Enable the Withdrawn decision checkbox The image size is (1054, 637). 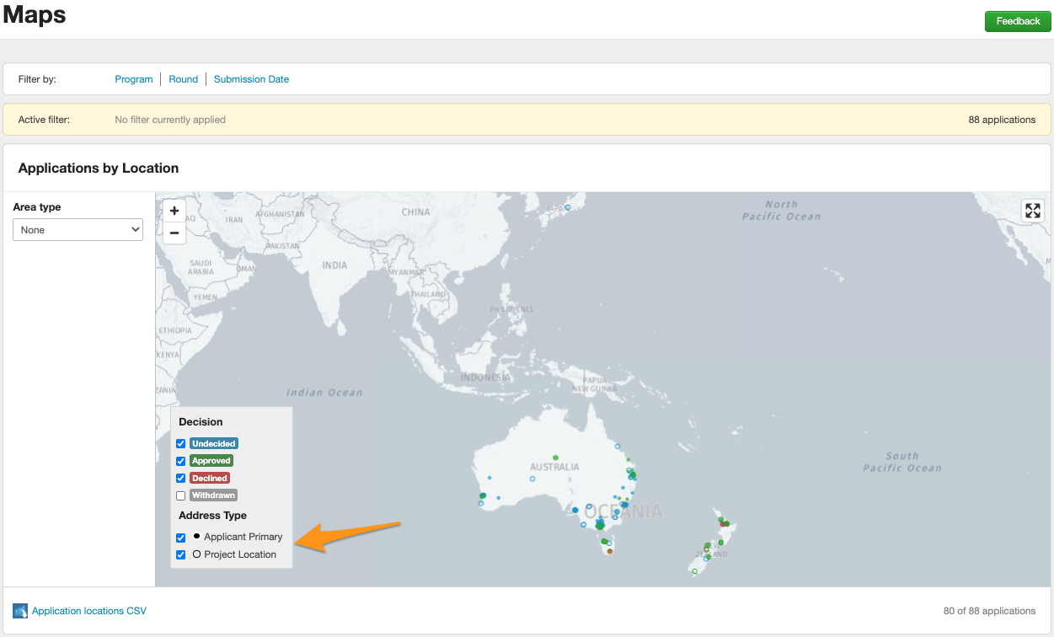(x=181, y=496)
